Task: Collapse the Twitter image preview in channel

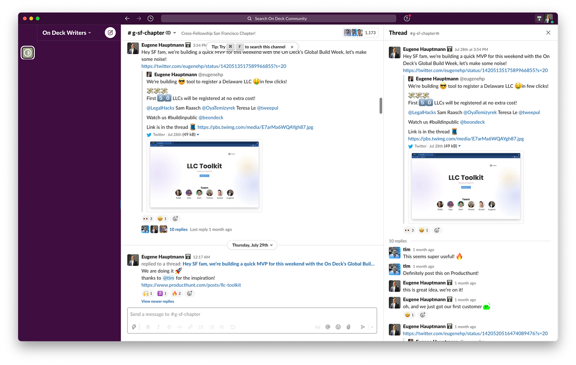Action: pos(198,135)
